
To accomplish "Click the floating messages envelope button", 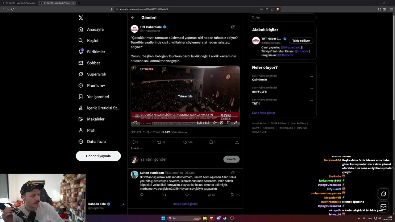I will point(384,207).
